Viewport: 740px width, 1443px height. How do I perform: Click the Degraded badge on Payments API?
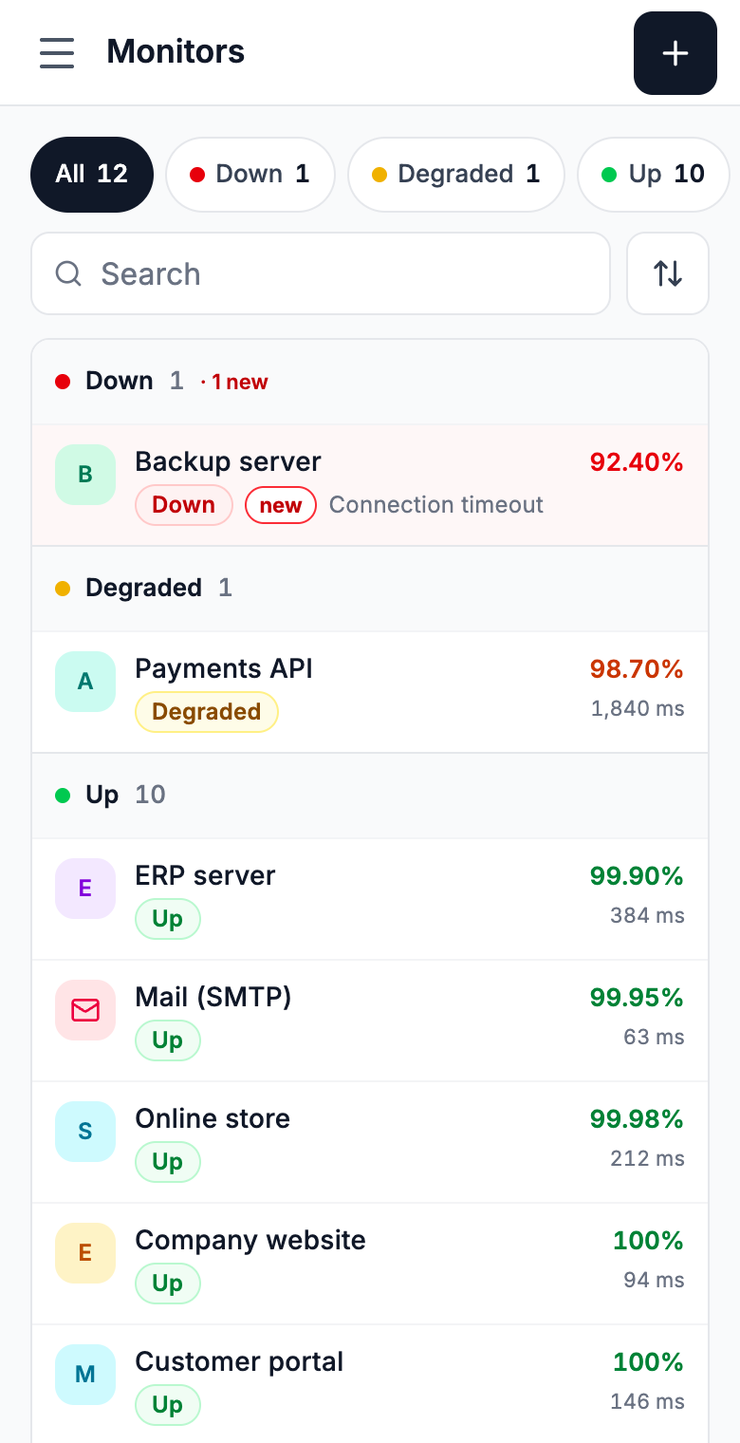point(207,712)
